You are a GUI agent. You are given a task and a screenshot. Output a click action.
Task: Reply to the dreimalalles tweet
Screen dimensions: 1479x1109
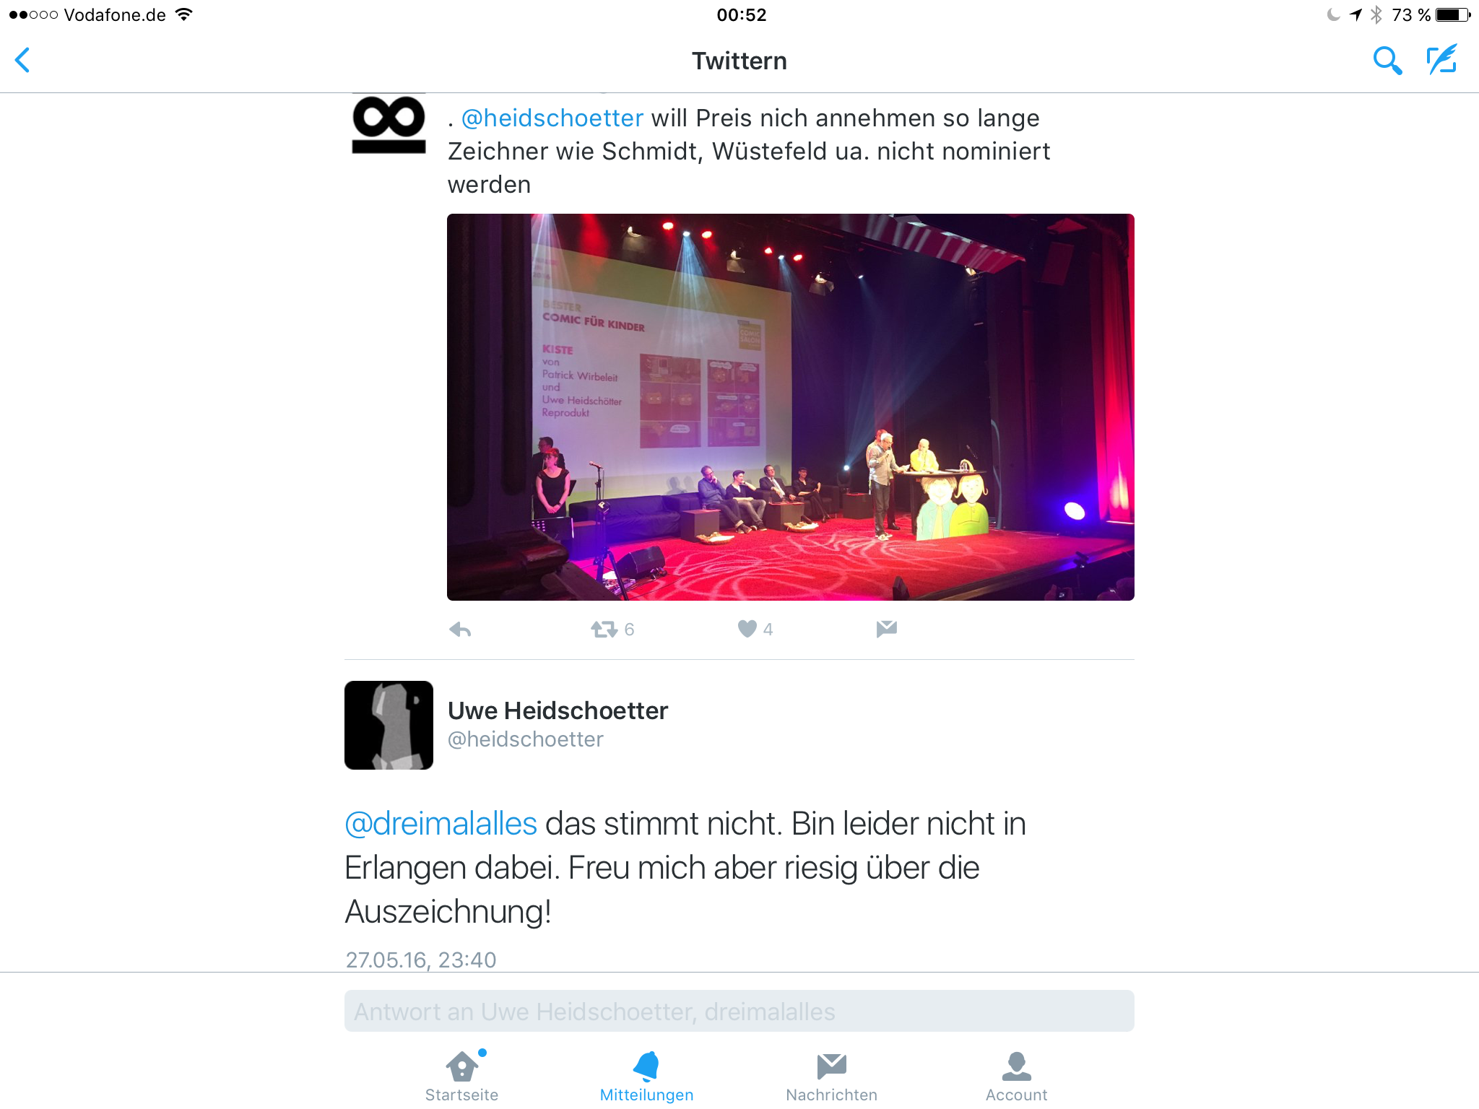coord(460,630)
